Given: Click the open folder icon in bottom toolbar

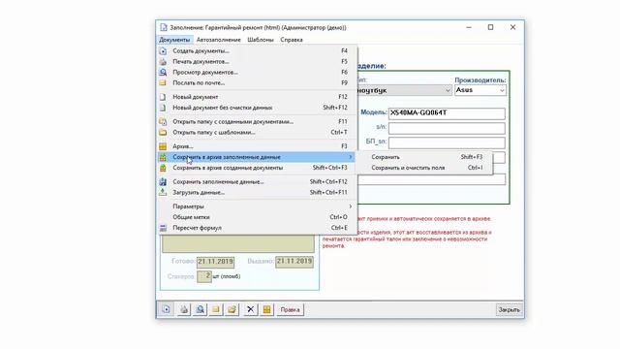Looking at the screenshot, I should coord(232,309).
